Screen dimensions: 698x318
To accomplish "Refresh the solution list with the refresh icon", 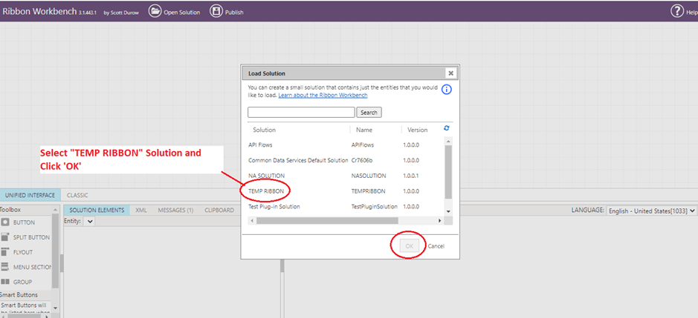I will pyautogui.click(x=447, y=128).
